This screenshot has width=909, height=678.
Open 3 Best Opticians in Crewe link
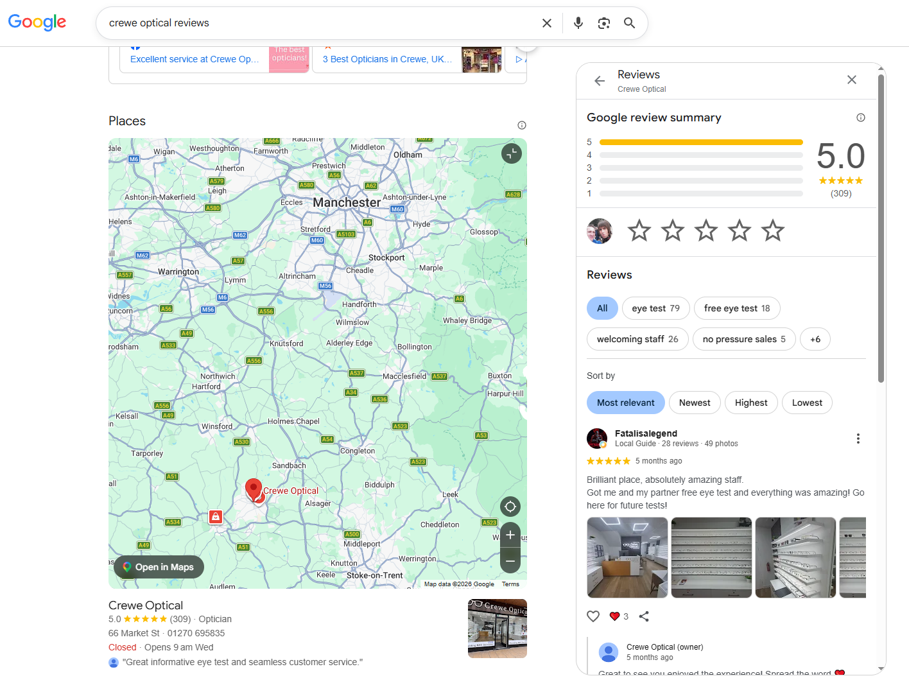[387, 59]
